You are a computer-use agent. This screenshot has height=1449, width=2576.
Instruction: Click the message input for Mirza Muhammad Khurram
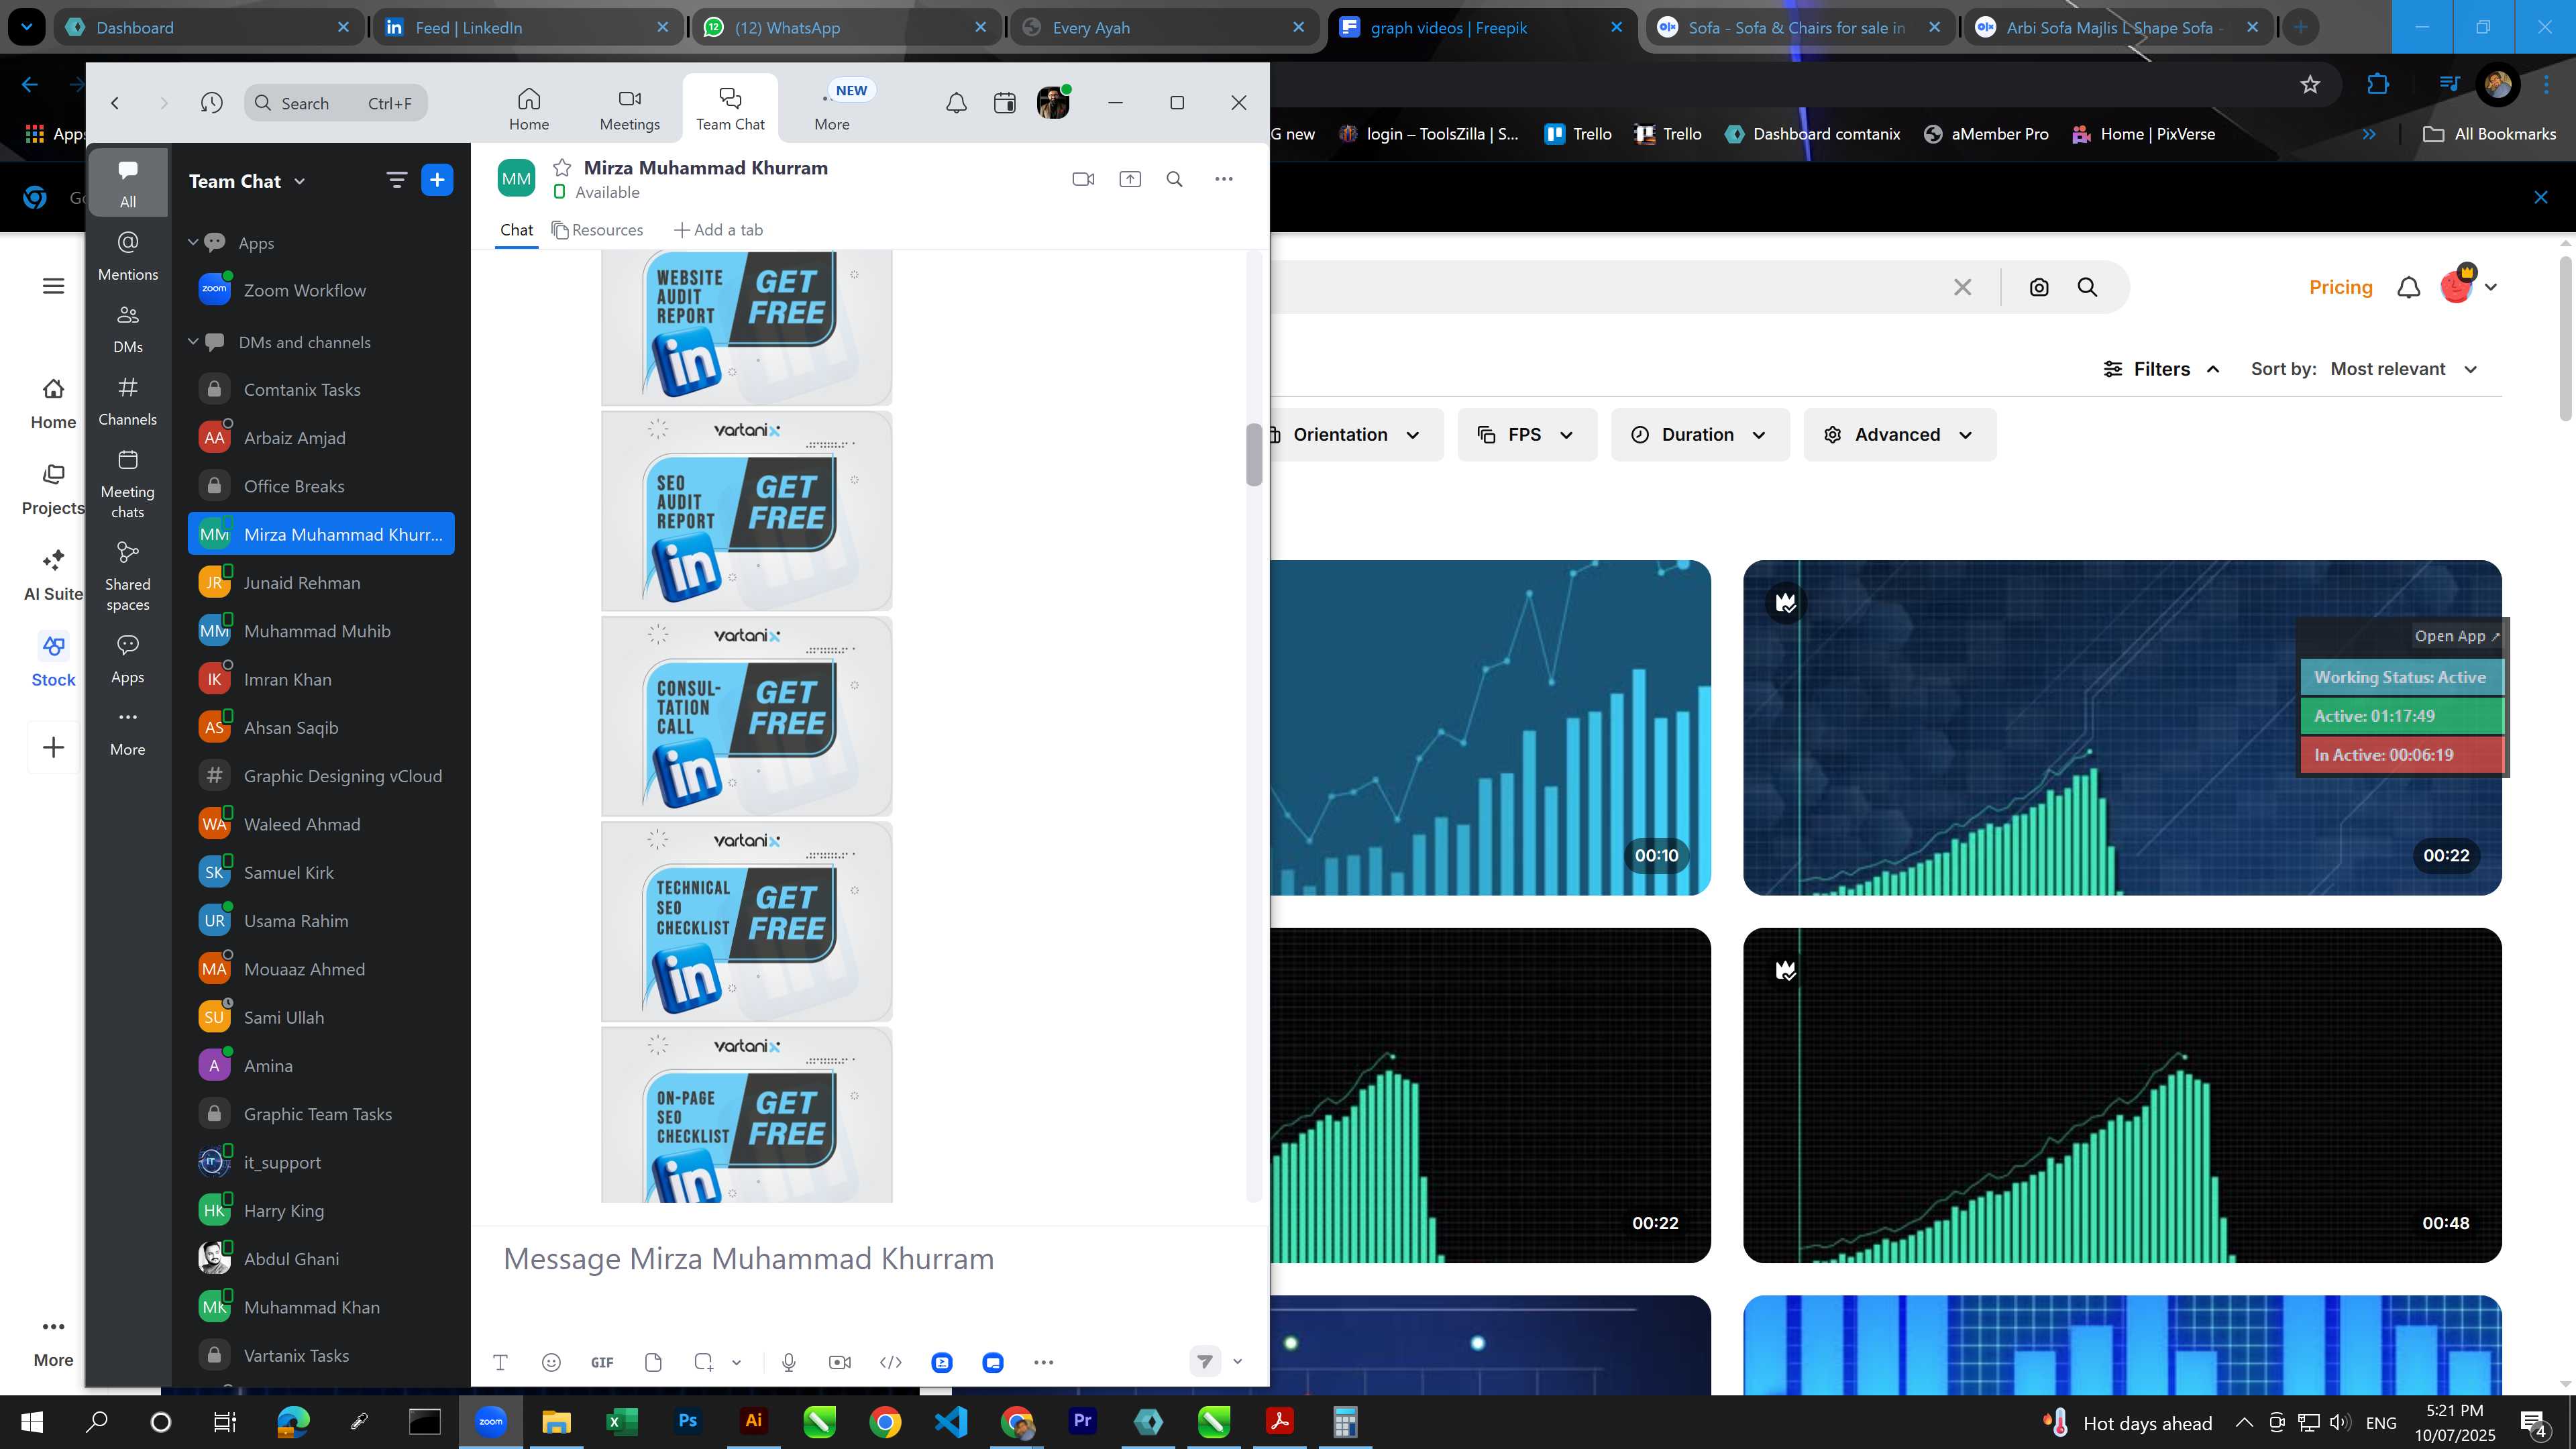870,1259
